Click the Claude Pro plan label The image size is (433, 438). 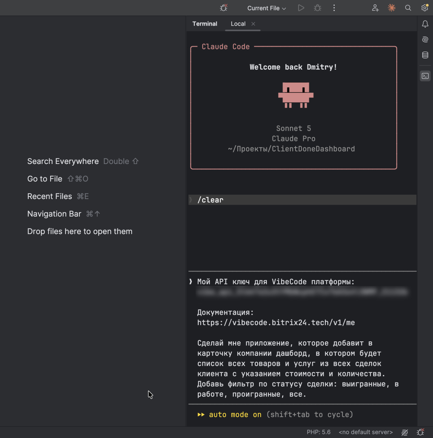pyautogui.click(x=294, y=138)
